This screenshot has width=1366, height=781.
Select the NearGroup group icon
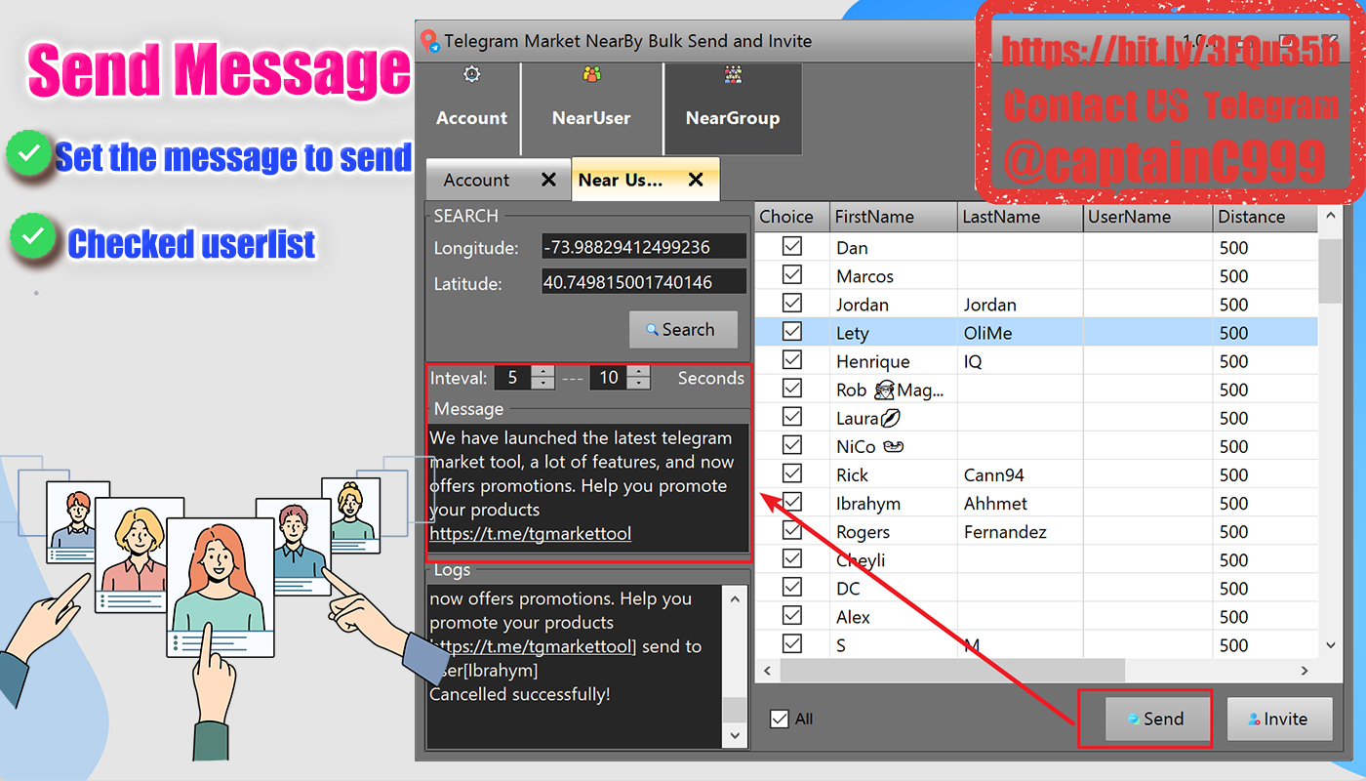pyautogui.click(x=733, y=74)
